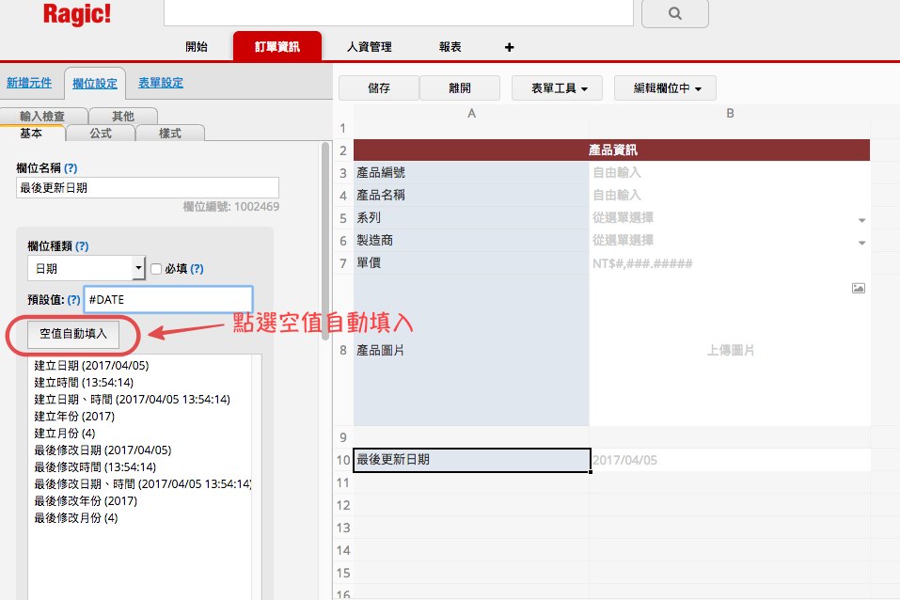
Task: Click the 儲存 button
Action: (379, 88)
